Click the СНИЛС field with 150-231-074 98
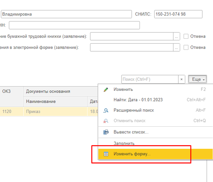Viewport: 213px width, 182px height. pyautogui.click(x=178, y=14)
